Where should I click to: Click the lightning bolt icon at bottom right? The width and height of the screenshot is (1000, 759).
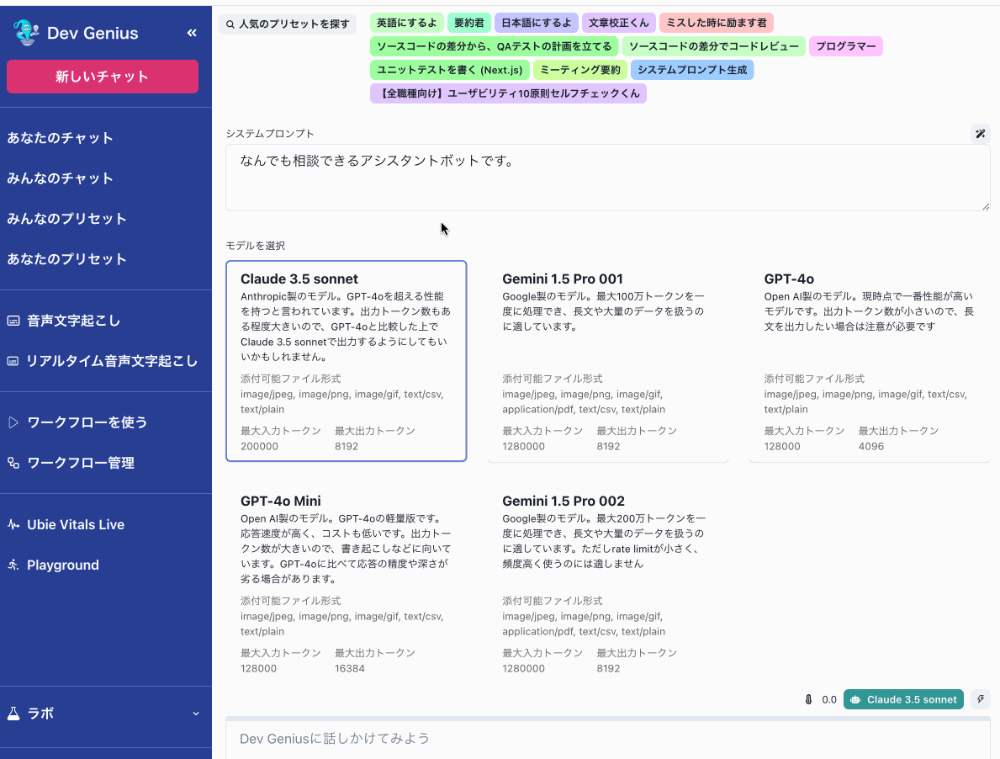coord(980,699)
